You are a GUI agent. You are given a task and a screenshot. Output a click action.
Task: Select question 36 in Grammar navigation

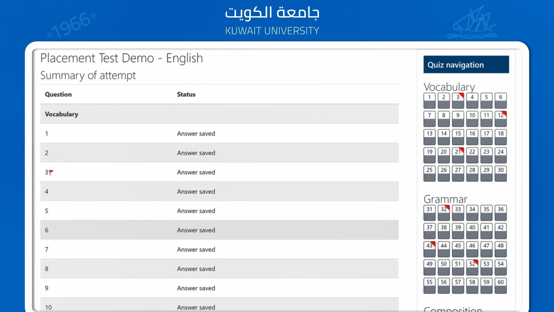point(501,213)
